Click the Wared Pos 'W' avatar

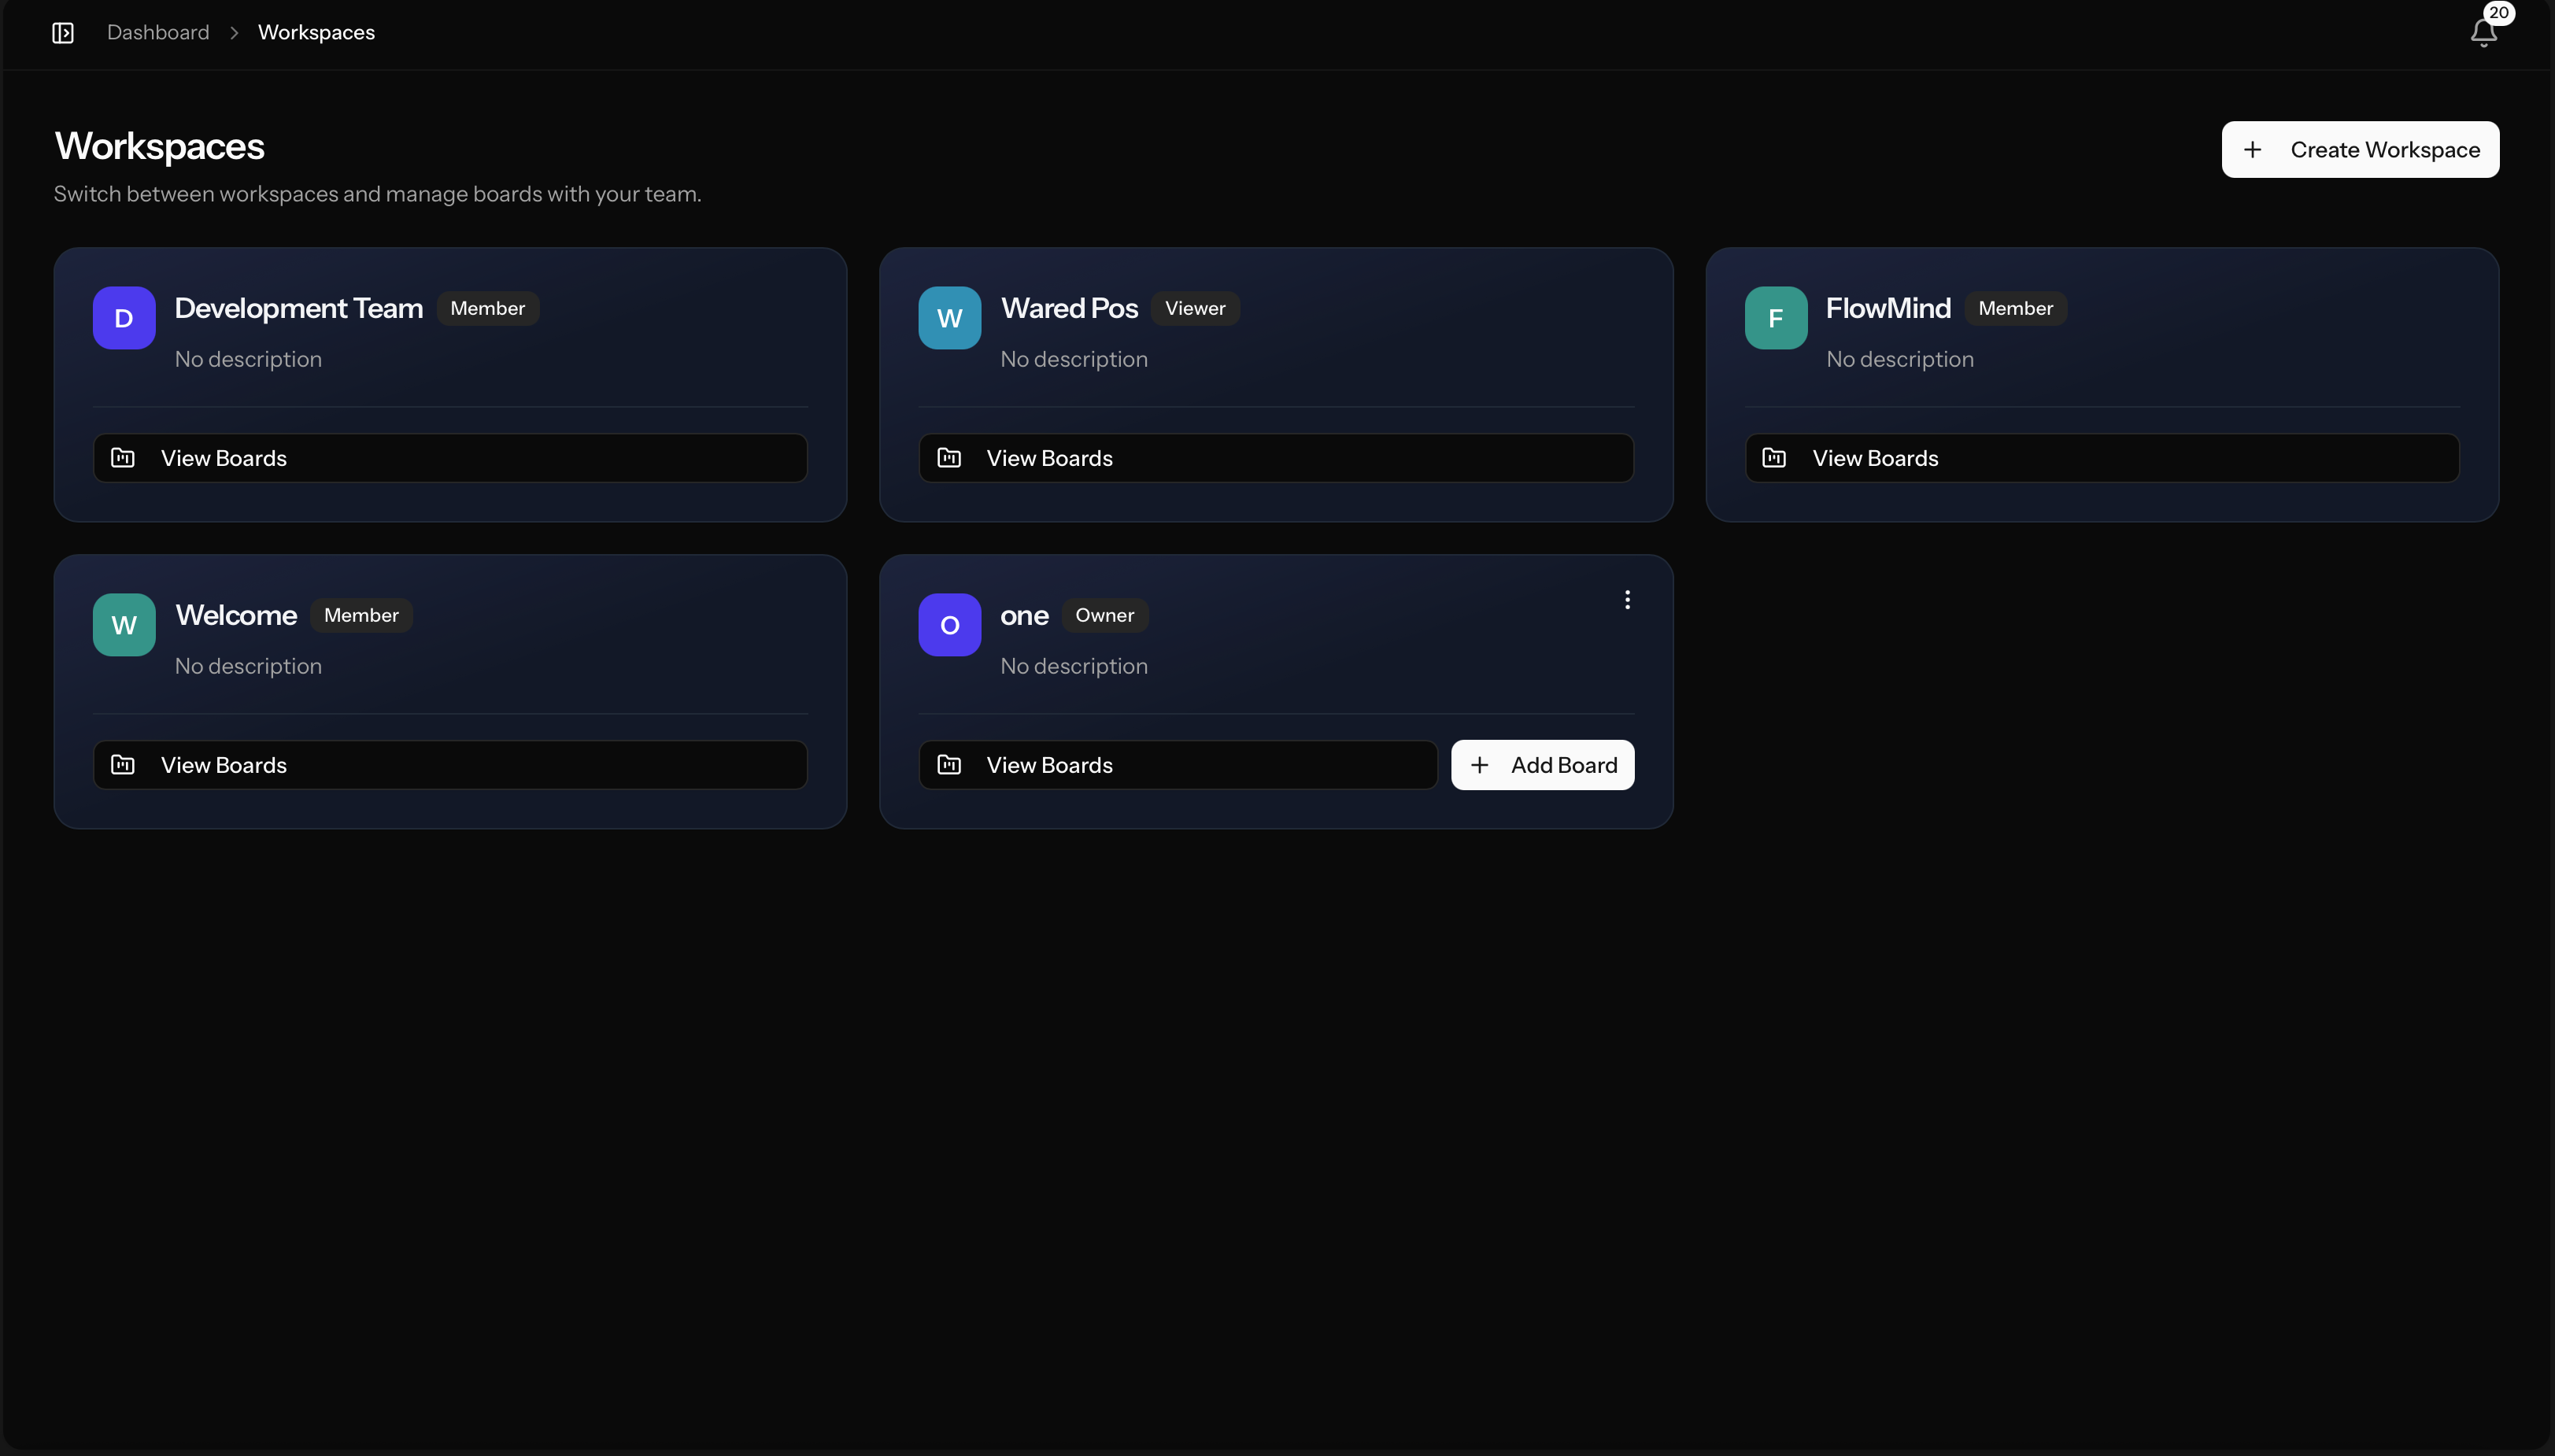[949, 318]
